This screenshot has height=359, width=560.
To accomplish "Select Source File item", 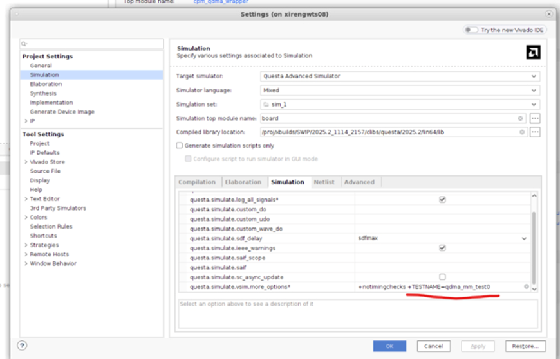I will point(45,171).
